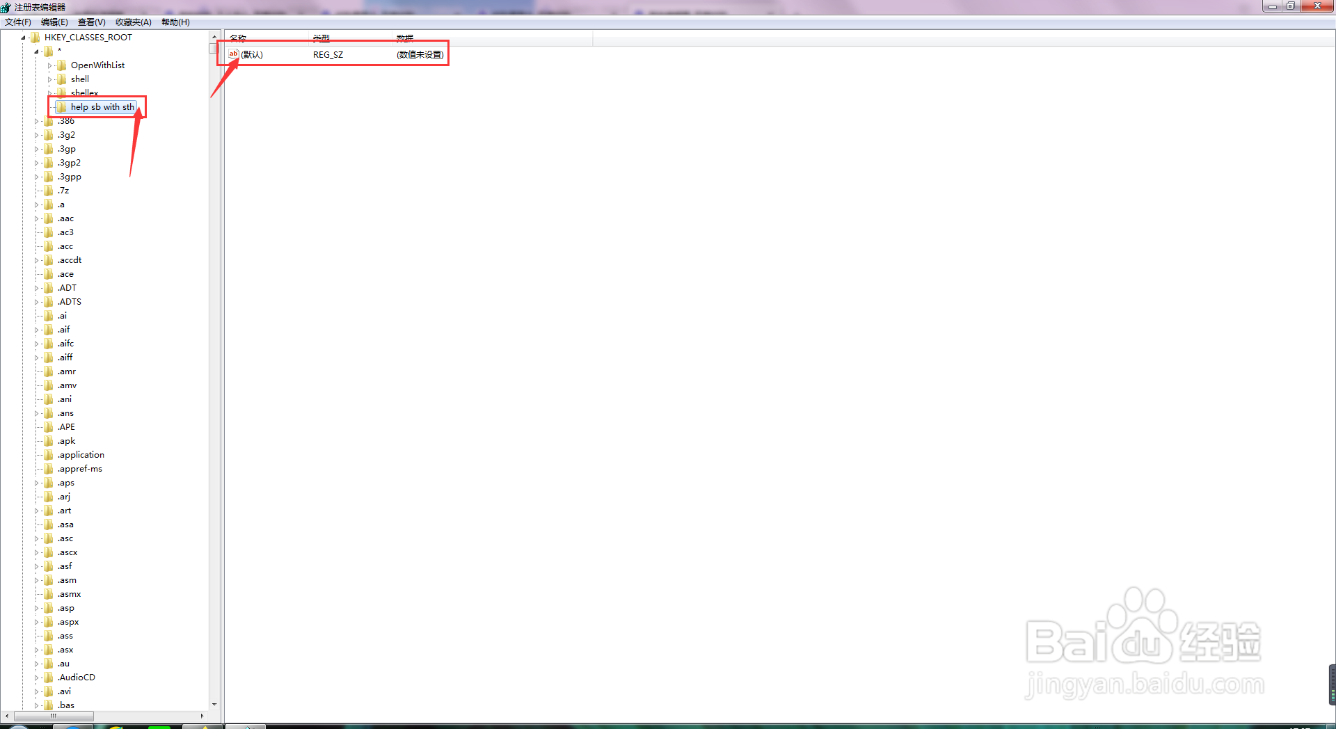1336x729 pixels.
Task: Select the .APE key
Action: coord(66,427)
